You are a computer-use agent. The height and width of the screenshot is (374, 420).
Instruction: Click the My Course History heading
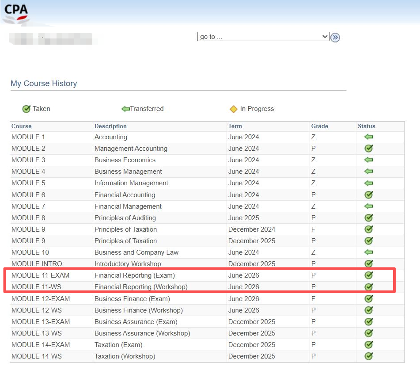click(44, 84)
